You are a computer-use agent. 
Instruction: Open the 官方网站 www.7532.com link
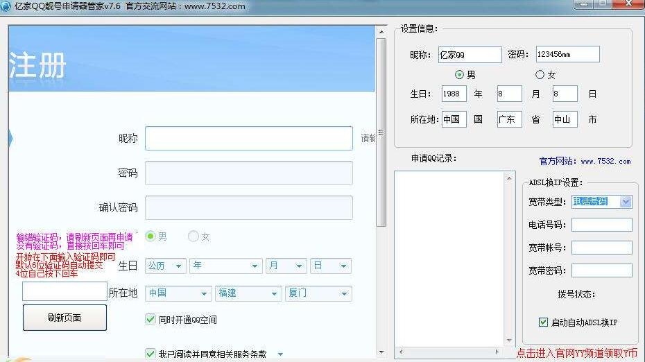click(585, 162)
